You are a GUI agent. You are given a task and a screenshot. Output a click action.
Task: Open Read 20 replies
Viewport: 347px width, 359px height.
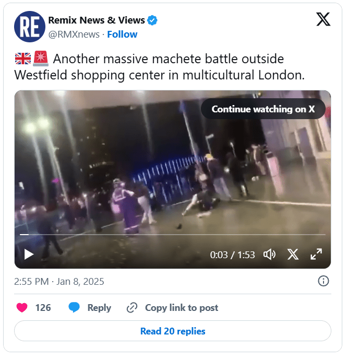coord(173,331)
